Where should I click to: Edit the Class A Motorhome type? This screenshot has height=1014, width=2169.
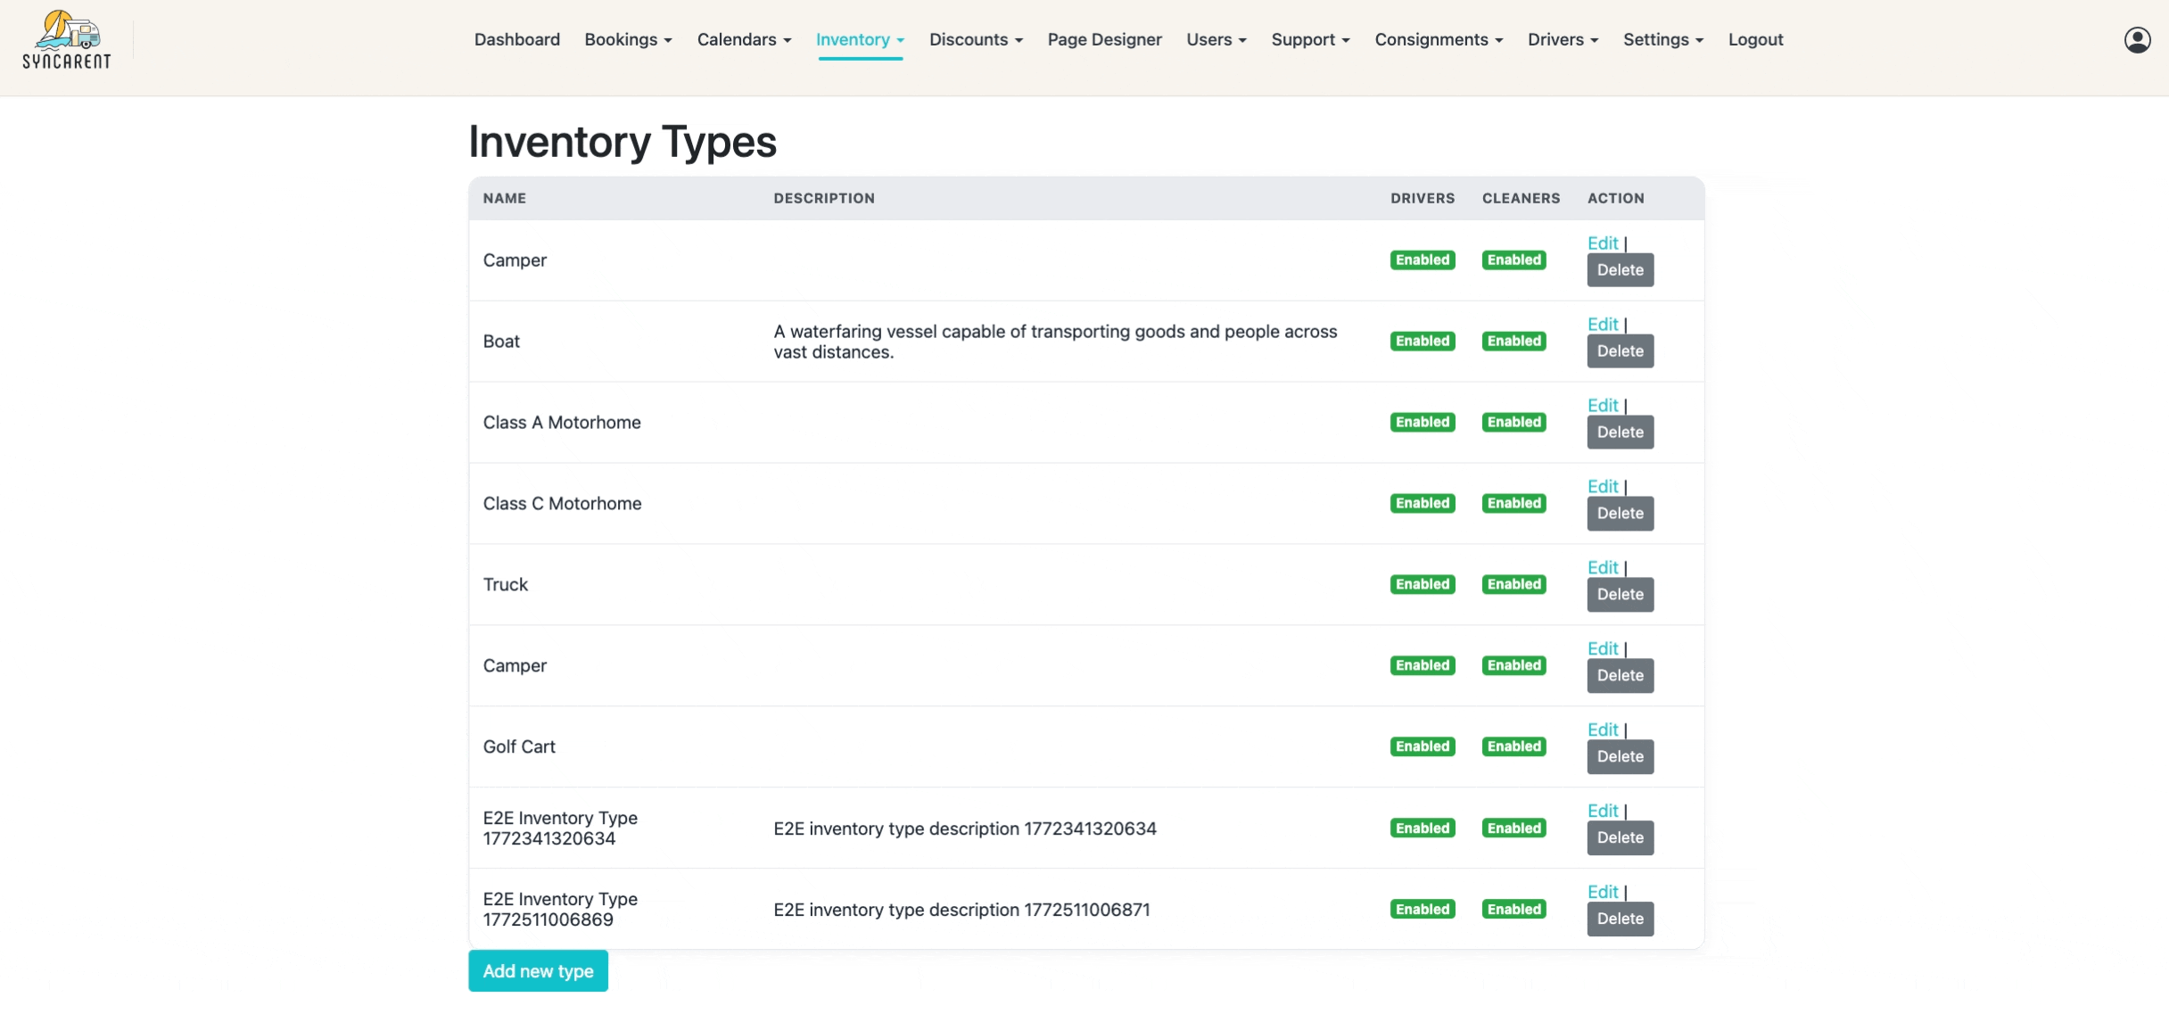pyautogui.click(x=1602, y=405)
